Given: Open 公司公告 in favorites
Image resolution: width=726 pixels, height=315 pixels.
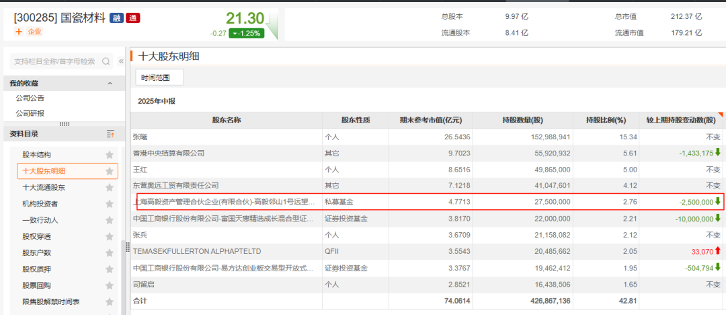Looking at the screenshot, I should point(30,98).
